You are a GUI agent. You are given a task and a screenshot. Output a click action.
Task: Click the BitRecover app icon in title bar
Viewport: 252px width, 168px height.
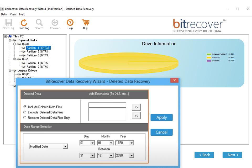point(2,9)
